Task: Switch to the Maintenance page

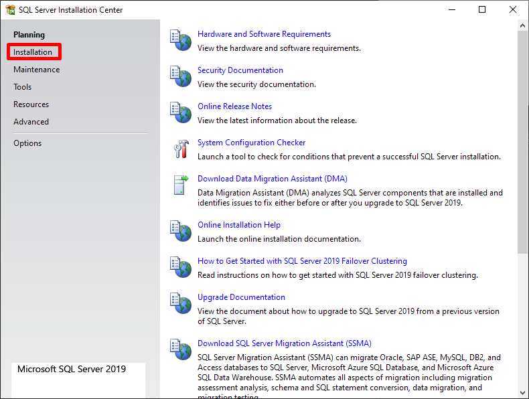Action: click(x=36, y=70)
